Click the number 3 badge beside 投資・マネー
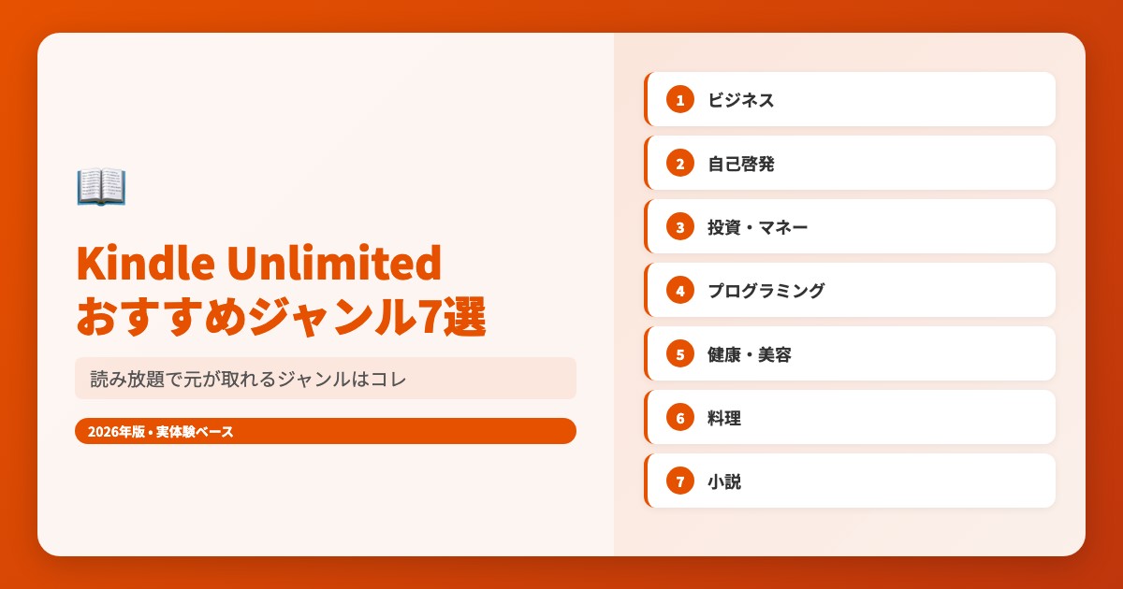Screen dimensions: 1123x589 680,226
